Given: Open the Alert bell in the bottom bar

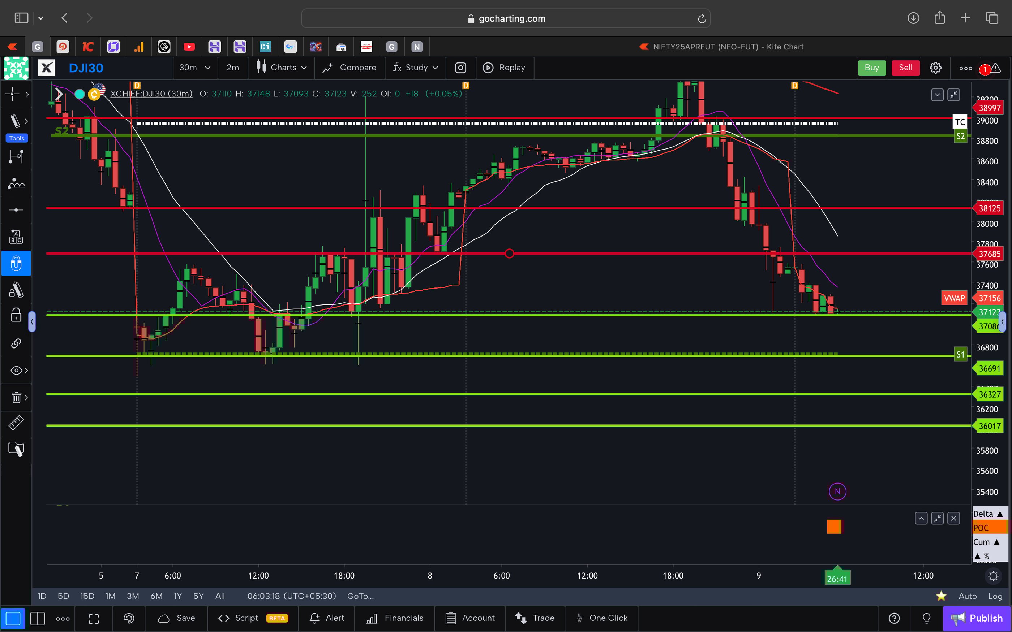Looking at the screenshot, I should click(x=327, y=618).
